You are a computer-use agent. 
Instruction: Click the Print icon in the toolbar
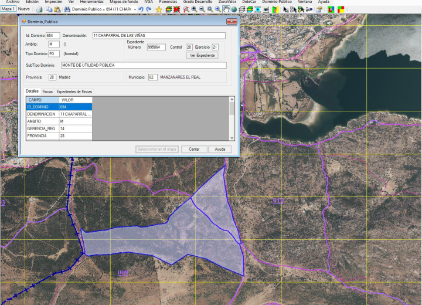pos(39,10)
